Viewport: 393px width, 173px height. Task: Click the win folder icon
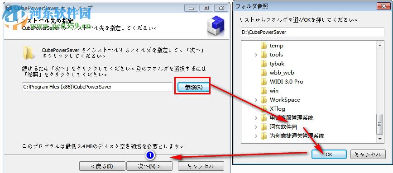[264, 90]
